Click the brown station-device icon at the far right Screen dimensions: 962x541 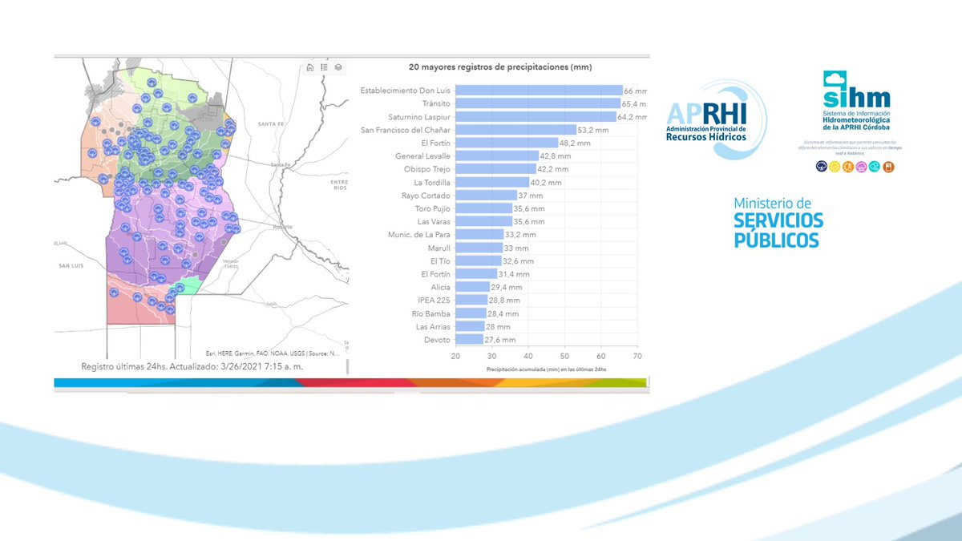[888, 166]
